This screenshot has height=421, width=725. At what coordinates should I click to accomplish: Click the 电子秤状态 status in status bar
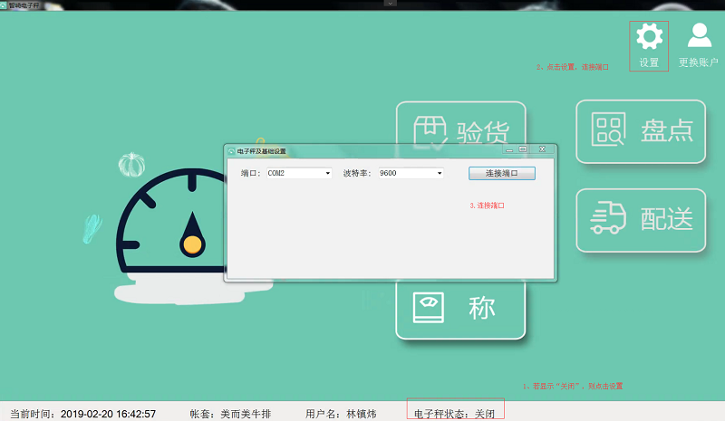pos(454,413)
